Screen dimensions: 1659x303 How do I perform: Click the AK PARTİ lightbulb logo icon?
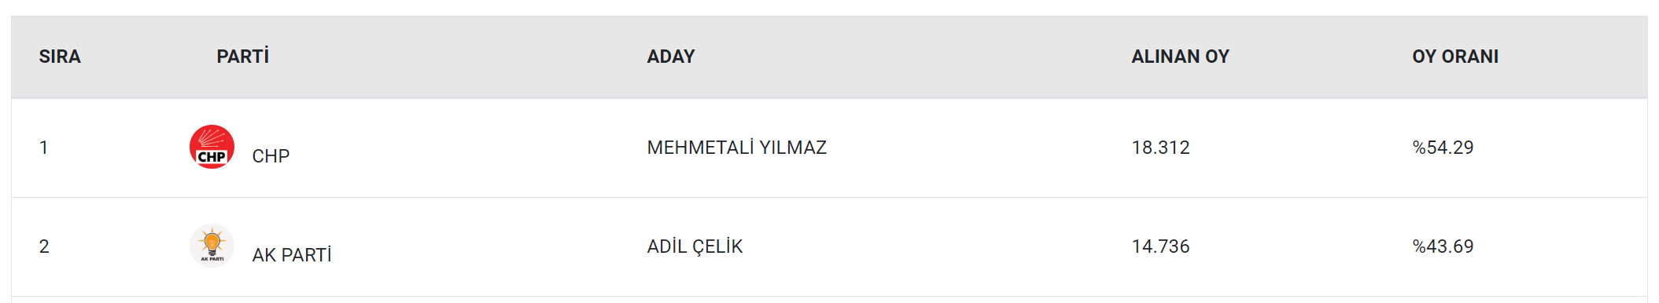click(x=212, y=246)
